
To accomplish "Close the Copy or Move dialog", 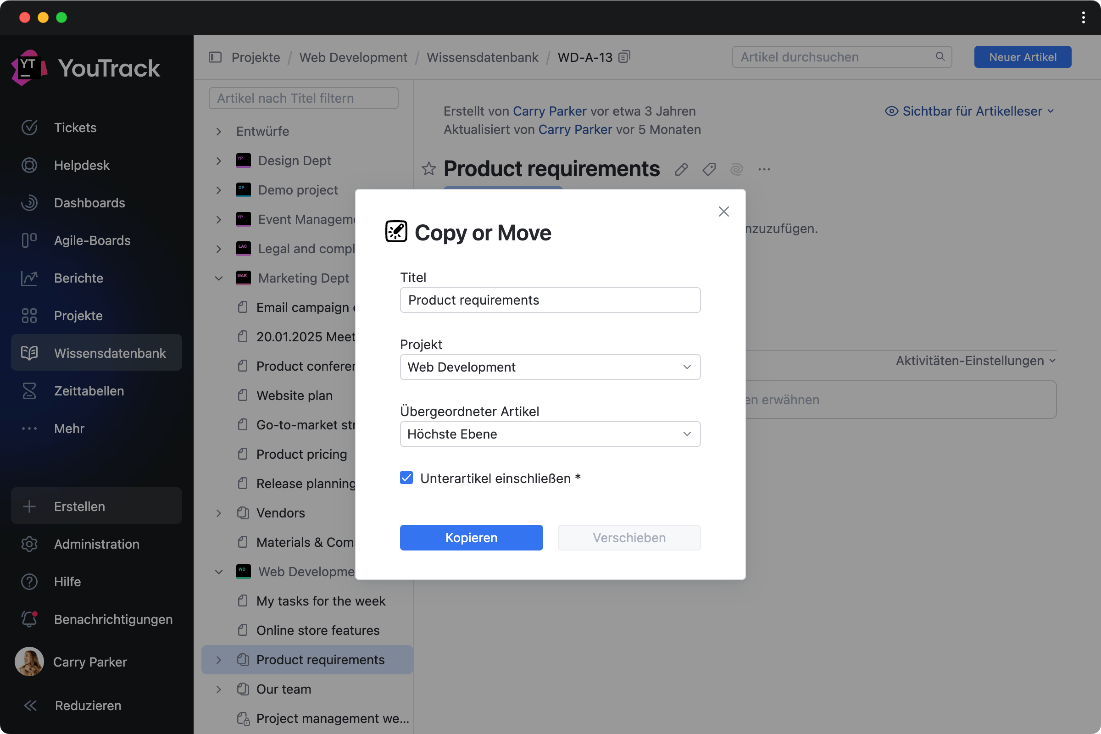I will tap(723, 211).
